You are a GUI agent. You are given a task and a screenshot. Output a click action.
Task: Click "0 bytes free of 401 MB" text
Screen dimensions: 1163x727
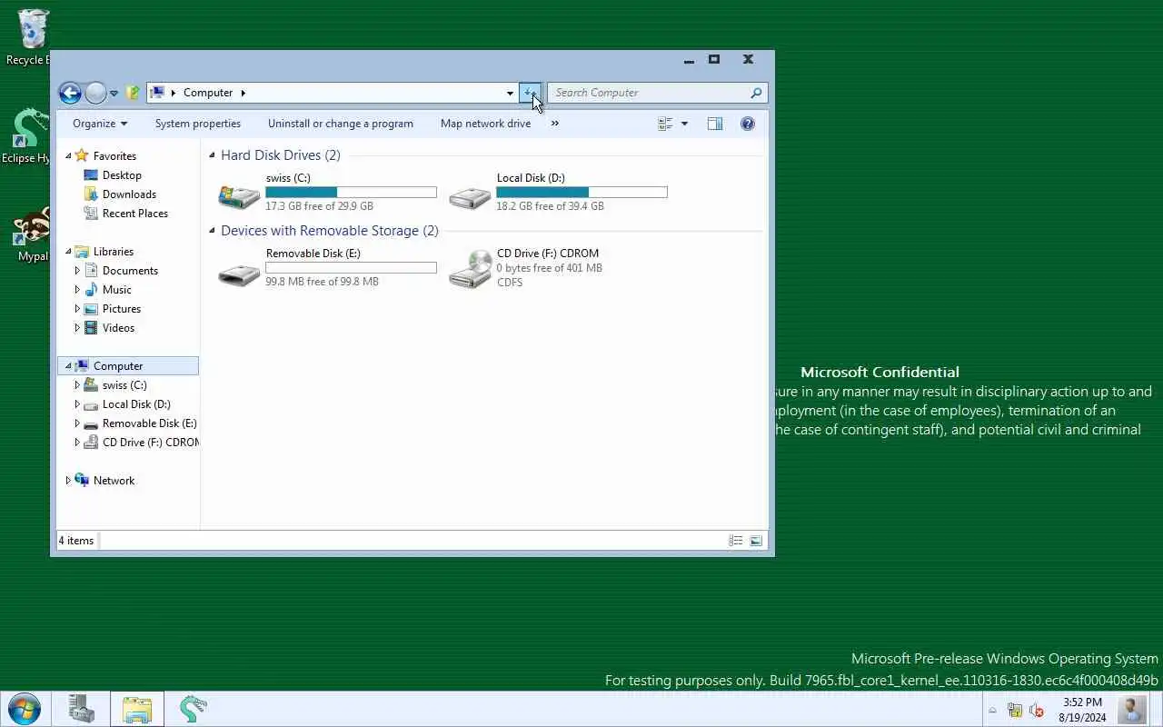[550, 268]
